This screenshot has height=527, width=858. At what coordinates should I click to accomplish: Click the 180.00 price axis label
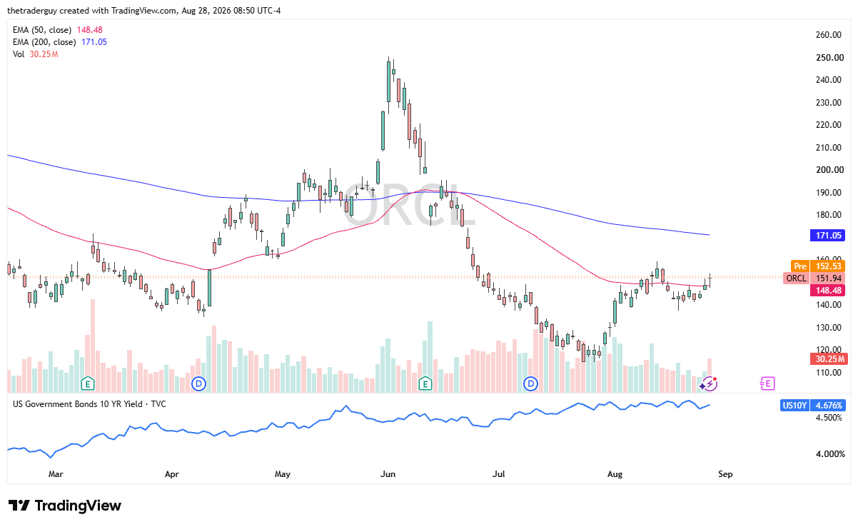828,215
